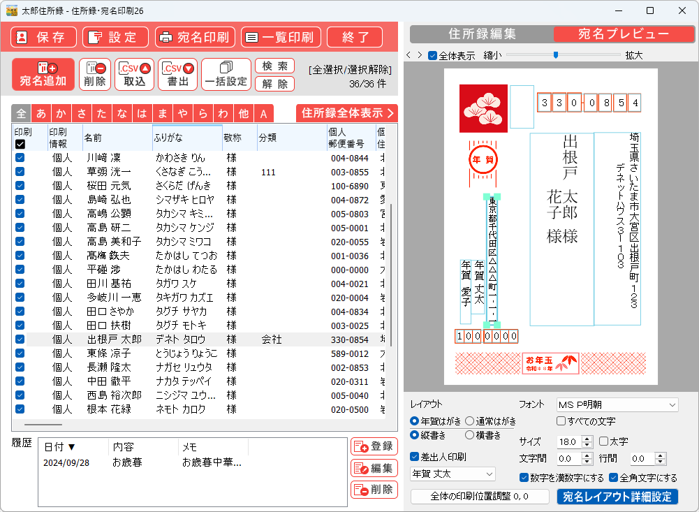Open the フォント dropdown MS P明朝
Viewport: 699px width, 512px height.
(617, 404)
